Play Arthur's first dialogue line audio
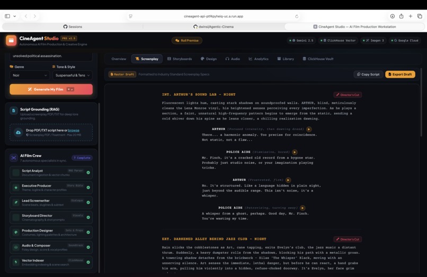 308,129
